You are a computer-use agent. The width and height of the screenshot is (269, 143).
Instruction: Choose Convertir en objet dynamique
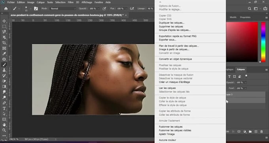(x=175, y=59)
